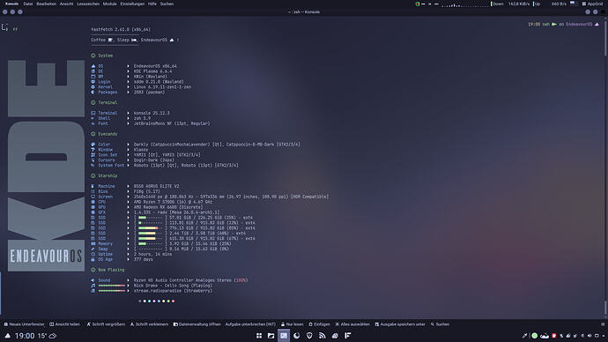Click the green circle tray icon

pyautogui.click(x=535, y=336)
